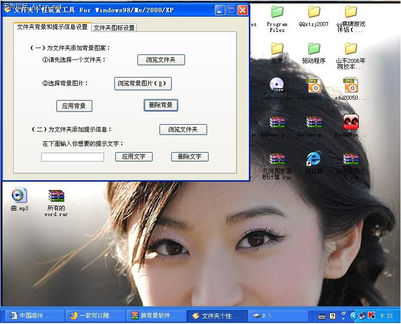The width and height of the screenshot is (401, 324).
Task: Click the 文件夹个性 taskbar button
Action: [217, 316]
